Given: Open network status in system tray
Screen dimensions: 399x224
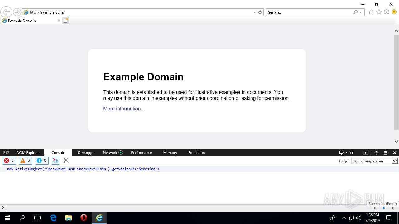Looking at the screenshot, I should [x=351, y=218].
